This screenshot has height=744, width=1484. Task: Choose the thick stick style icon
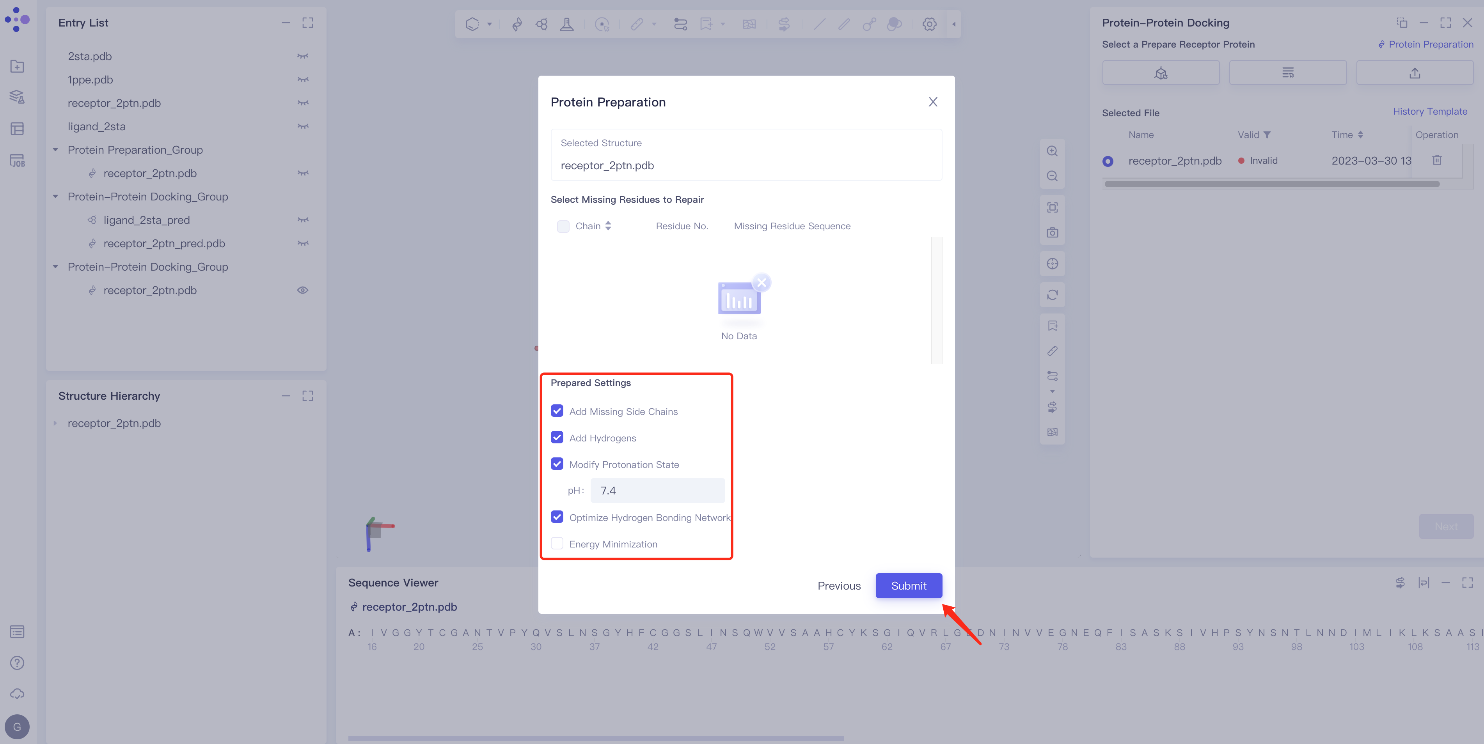[x=844, y=24]
